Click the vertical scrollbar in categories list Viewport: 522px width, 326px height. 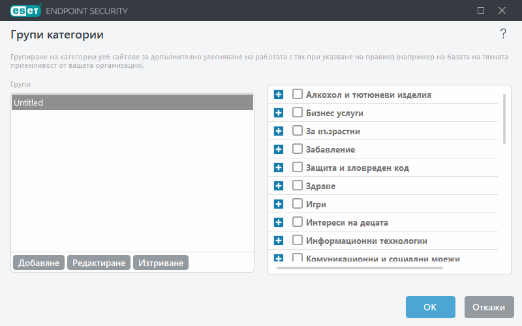coord(504,118)
